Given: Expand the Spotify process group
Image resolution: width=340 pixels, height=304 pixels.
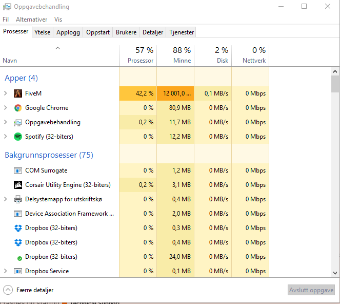Looking at the screenshot, I should pos(6,137).
